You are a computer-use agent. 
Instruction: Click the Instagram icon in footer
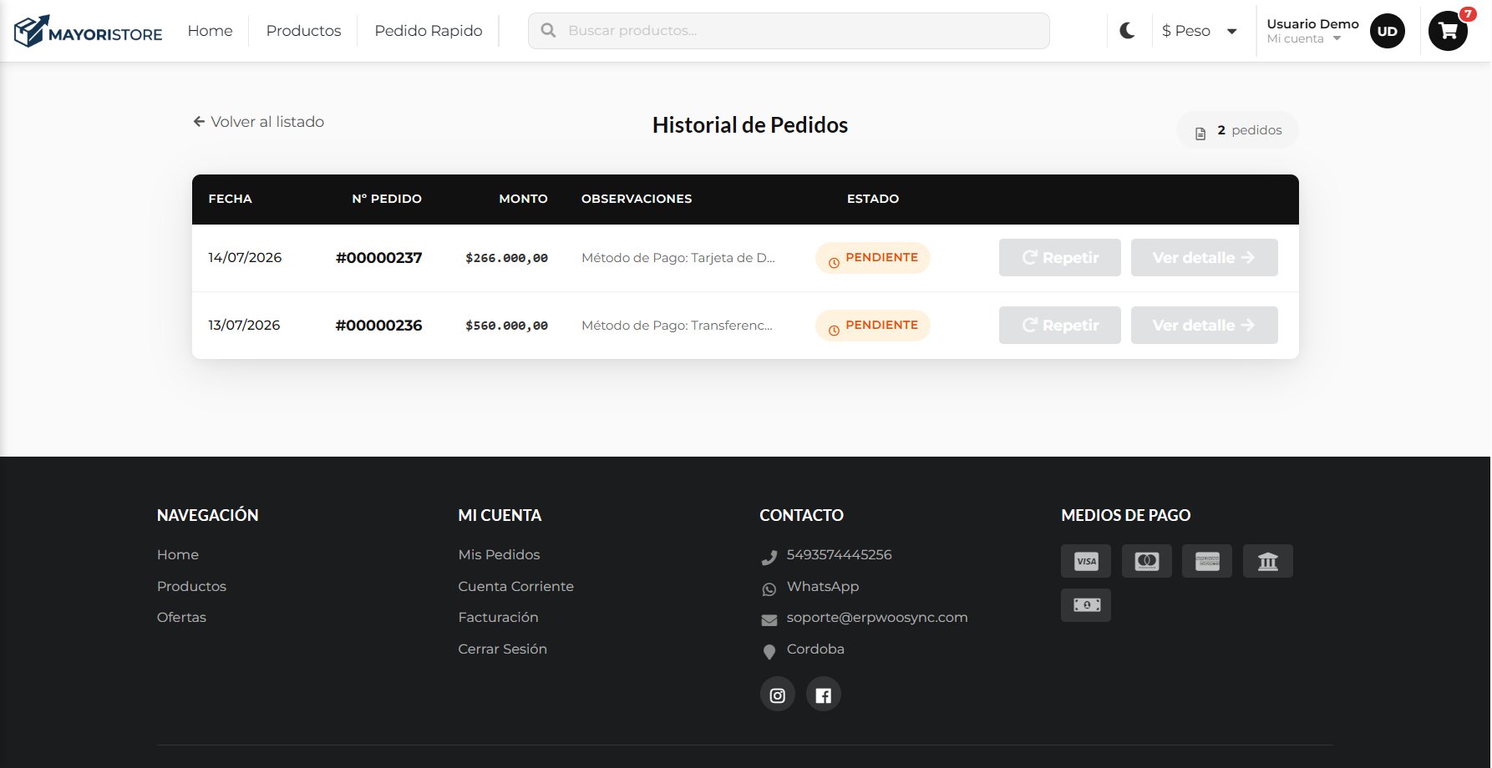click(777, 695)
